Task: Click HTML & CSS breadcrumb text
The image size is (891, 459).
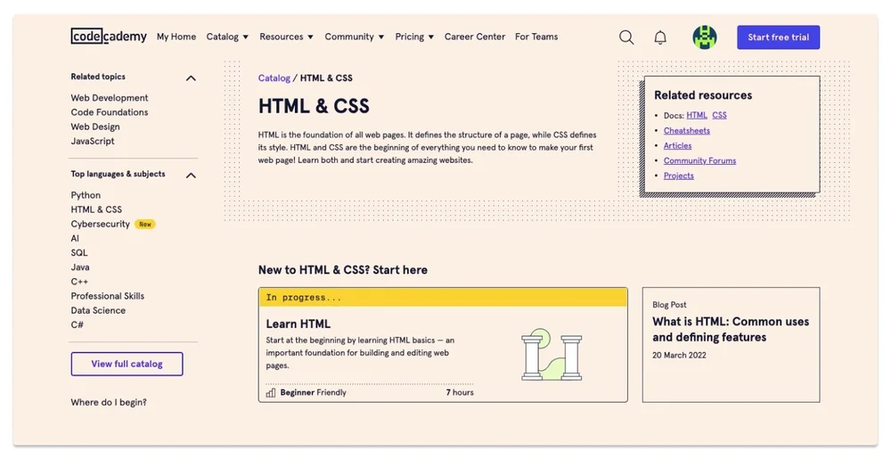Action: coord(326,78)
